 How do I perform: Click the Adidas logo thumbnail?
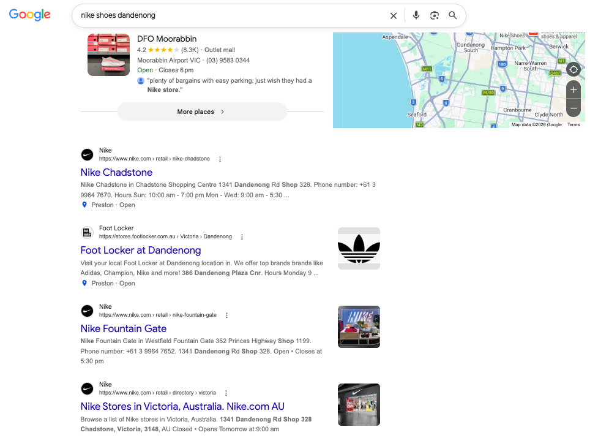click(359, 249)
